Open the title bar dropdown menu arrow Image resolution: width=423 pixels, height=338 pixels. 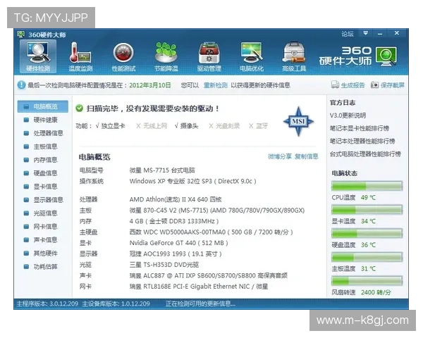pos(365,33)
